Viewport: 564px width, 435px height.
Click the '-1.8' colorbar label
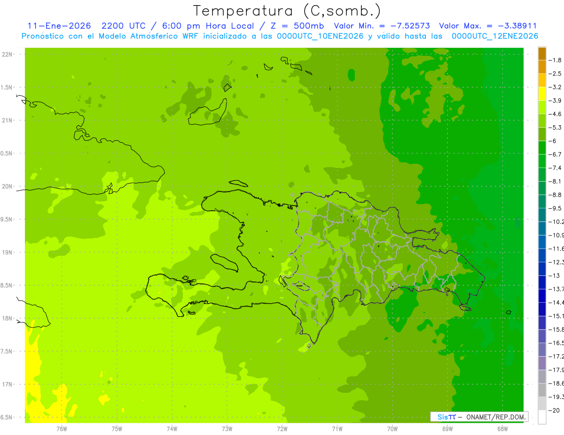[x=555, y=60]
